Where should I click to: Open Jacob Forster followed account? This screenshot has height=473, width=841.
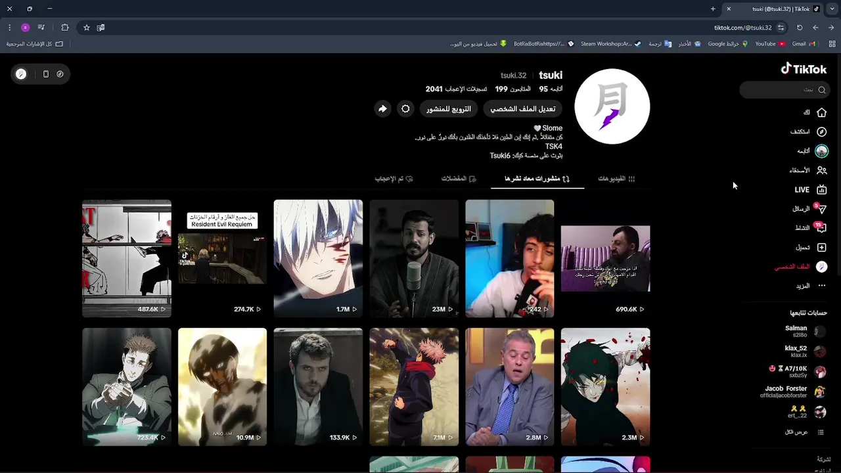(793, 392)
